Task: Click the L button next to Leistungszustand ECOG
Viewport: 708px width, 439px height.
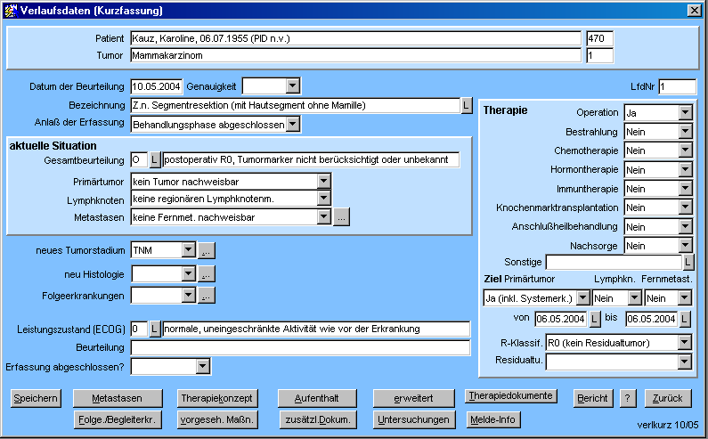Action: (x=155, y=329)
